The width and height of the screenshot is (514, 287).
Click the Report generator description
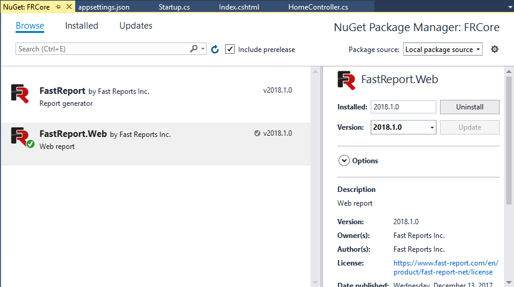66,103
